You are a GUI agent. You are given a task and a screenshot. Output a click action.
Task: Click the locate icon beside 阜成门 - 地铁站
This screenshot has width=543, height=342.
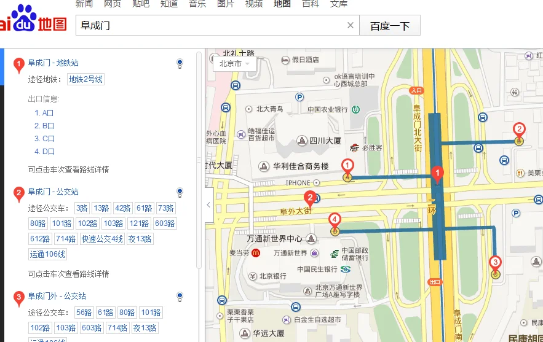[180, 63]
